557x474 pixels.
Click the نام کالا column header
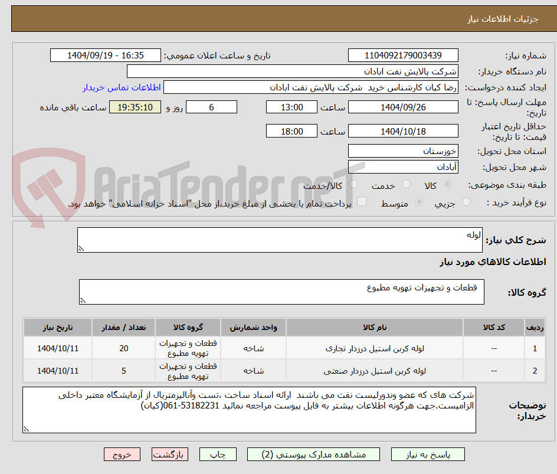click(x=375, y=327)
